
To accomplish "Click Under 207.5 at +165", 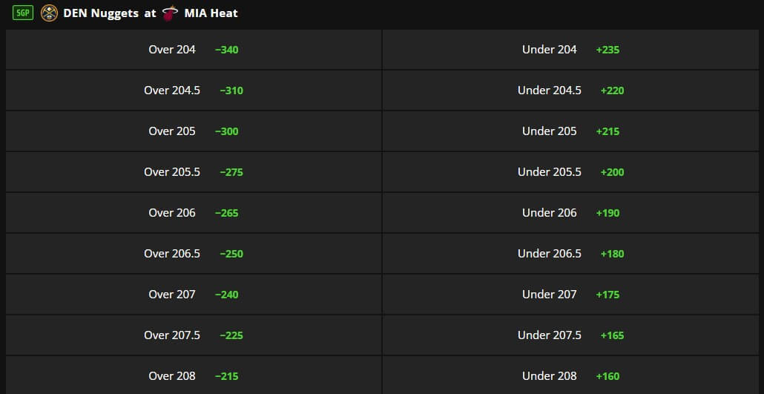I will pos(573,335).
